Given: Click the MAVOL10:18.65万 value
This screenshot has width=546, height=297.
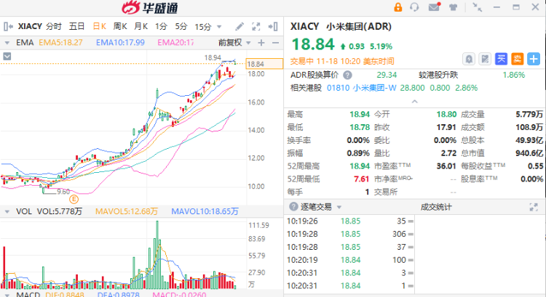Looking at the screenshot, I should [205, 211].
